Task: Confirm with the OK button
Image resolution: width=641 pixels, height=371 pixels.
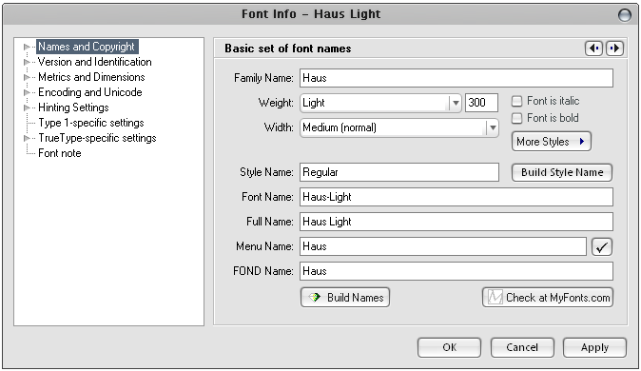Action: point(449,347)
